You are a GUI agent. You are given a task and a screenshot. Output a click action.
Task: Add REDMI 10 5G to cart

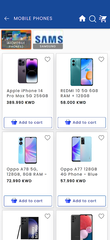(82, 122)
